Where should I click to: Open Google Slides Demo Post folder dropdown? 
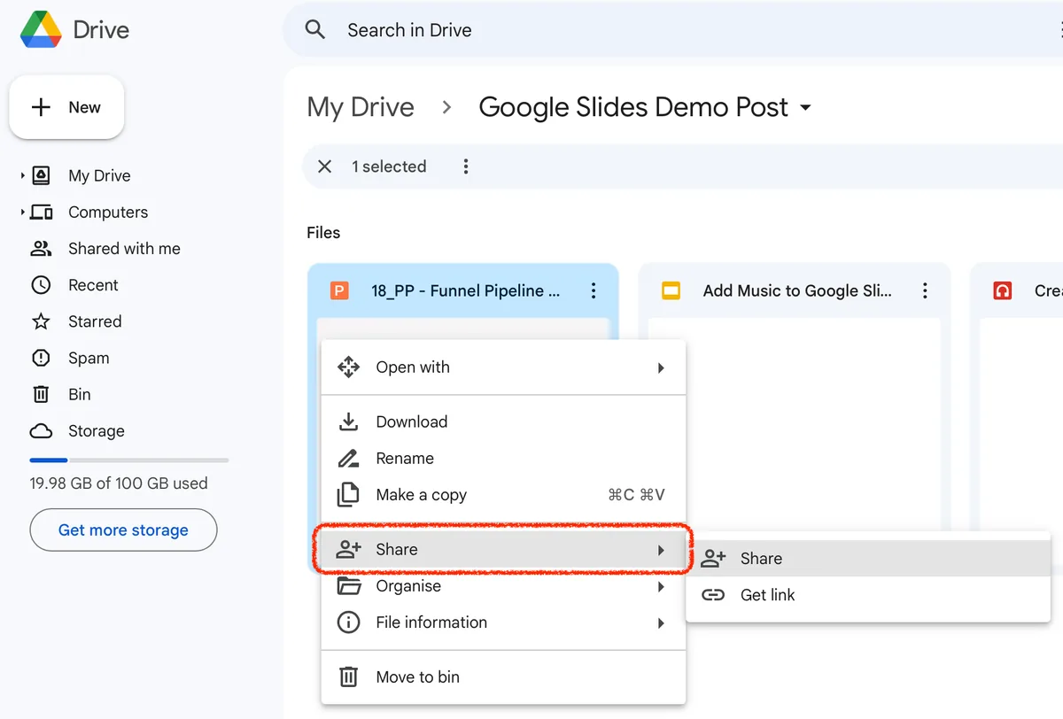pyautogui.click(x=805, y=108)
